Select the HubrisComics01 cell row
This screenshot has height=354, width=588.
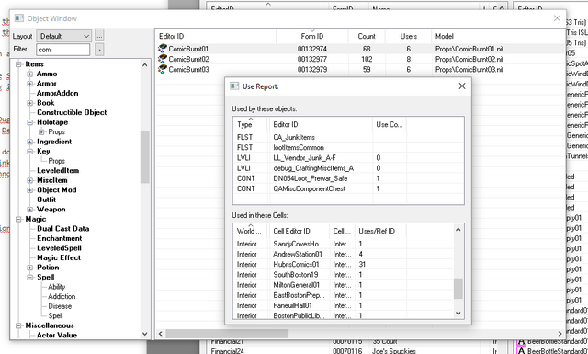tap(343, 264)
